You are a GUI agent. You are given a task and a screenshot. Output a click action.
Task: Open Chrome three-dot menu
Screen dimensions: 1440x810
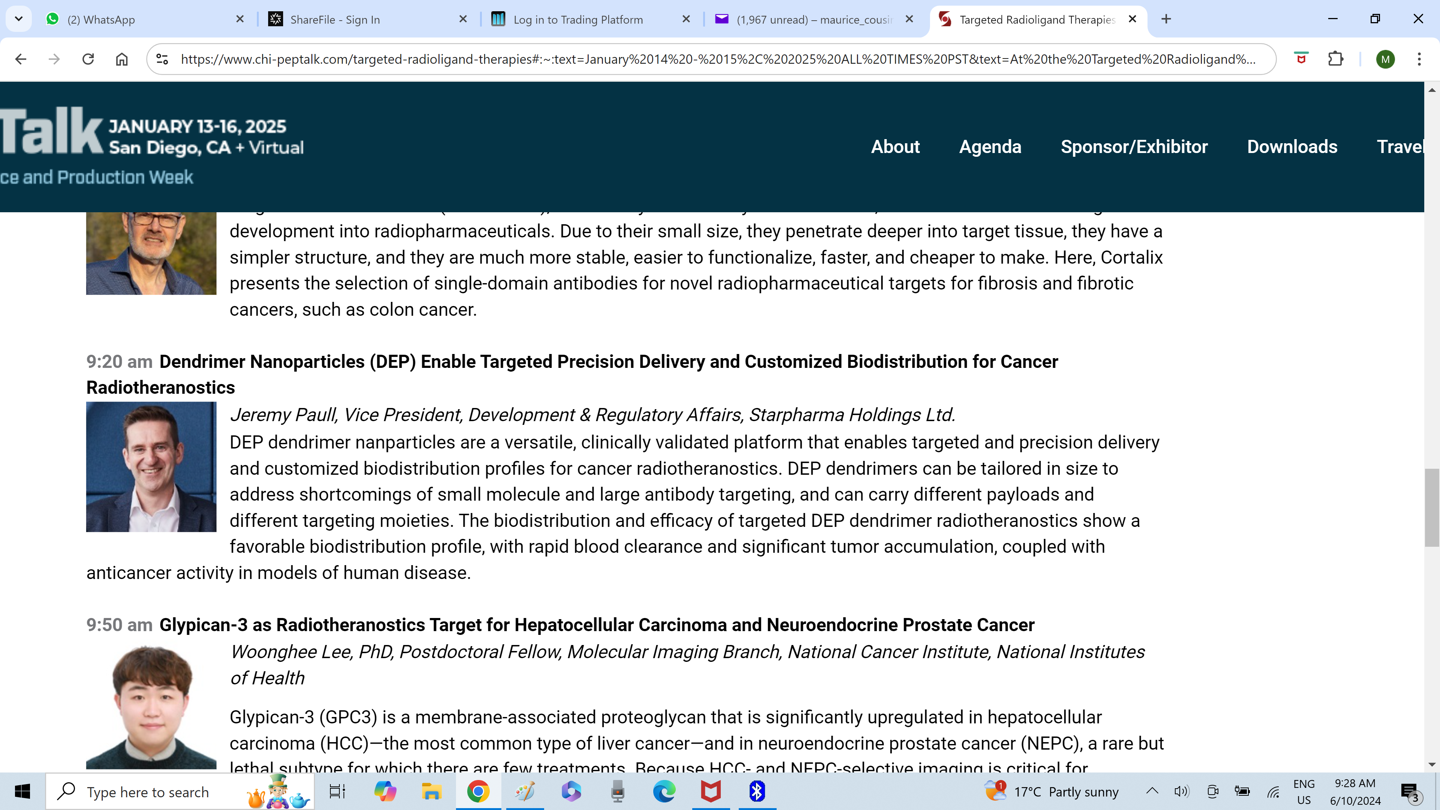(1419, 59)
